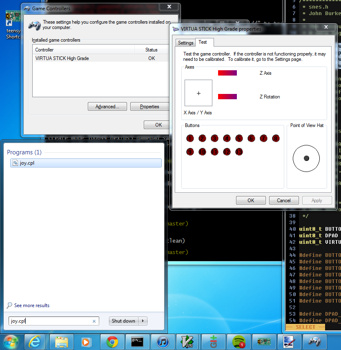Cancel the VIRTUA STICK properties dialog
Screen dimensions: 341x350
point(284,200)
